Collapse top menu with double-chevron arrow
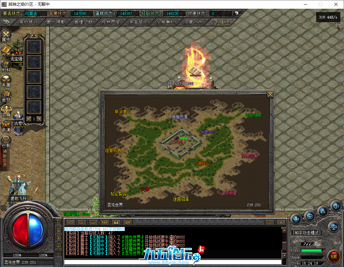Image resolution: width=344 pixels, height=267 pixels. click(x=6, y=22)
